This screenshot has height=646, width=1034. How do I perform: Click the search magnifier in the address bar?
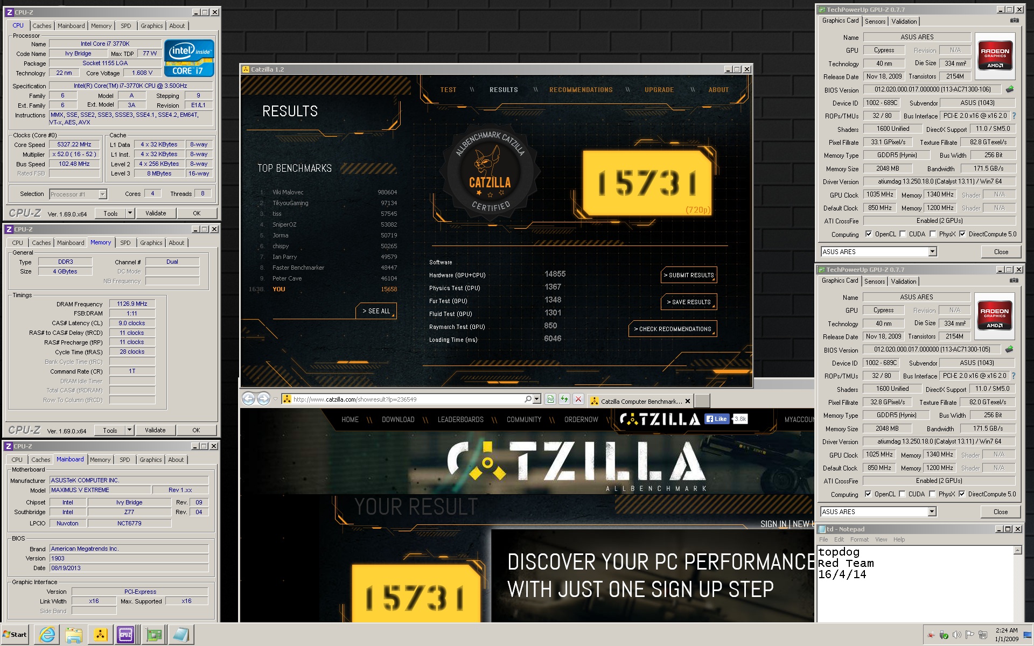528,399
